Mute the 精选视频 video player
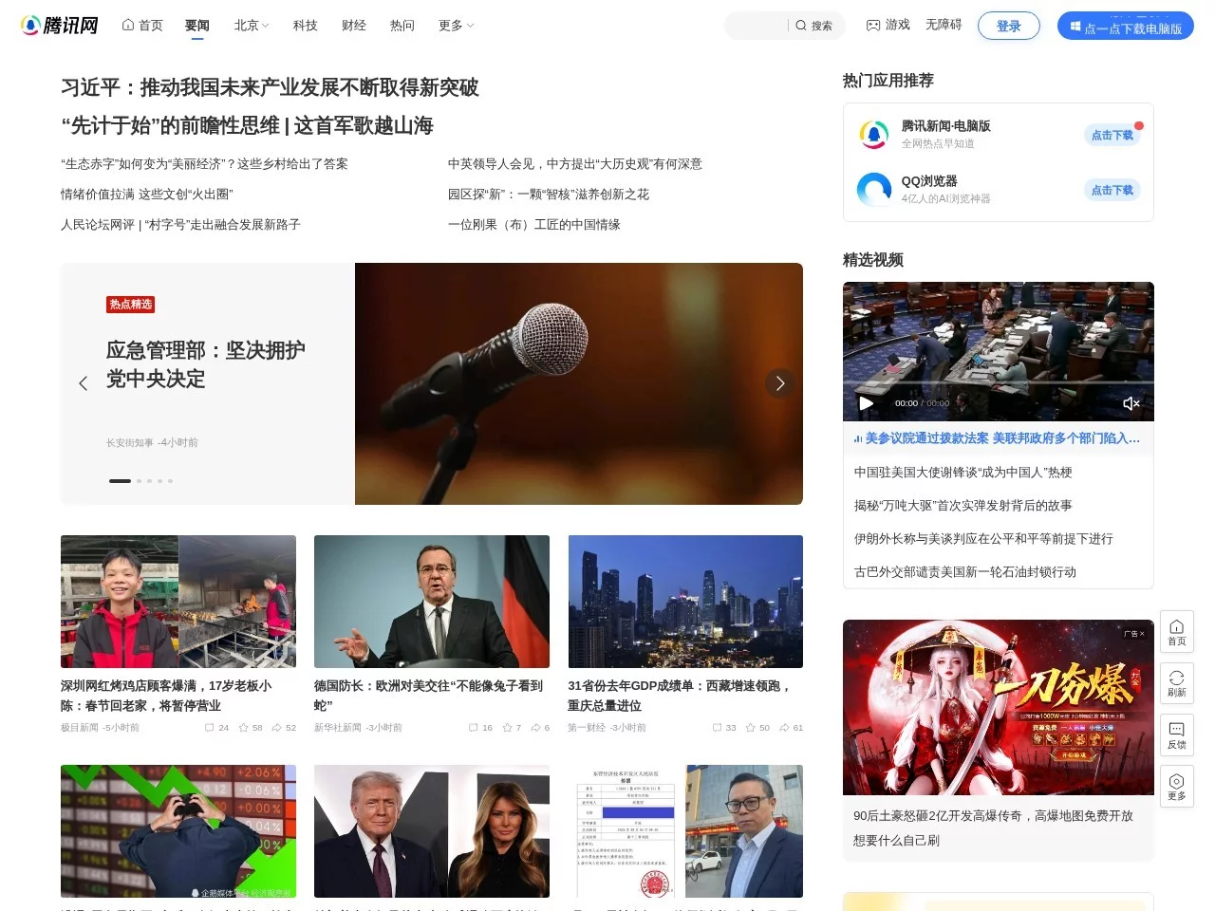Image resolution: width=1215 pixels, height=911 pixels. click(x=1131, y=403)
